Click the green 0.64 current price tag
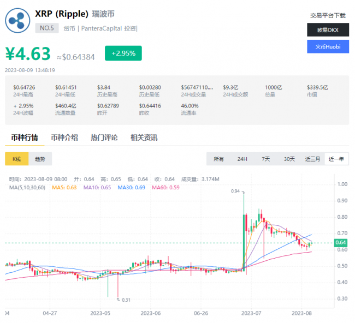355x323 pixels. click(341, 243)
